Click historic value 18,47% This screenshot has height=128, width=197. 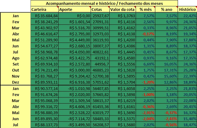[187, 125]
